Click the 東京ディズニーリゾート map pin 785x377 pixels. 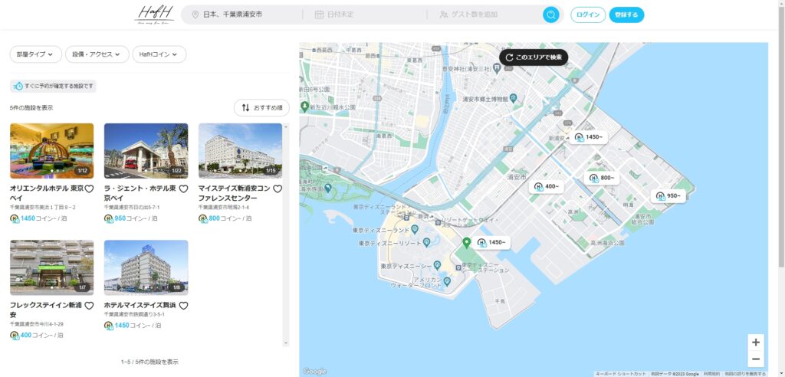click(x=426, y=242)
